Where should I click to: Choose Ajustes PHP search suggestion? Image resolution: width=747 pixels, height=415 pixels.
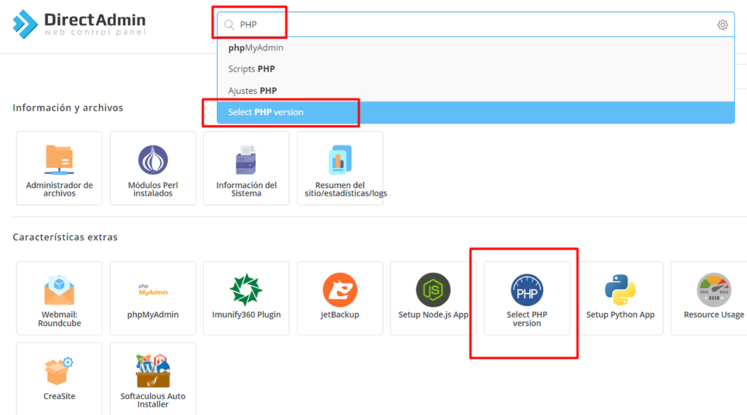coord(475,90)
